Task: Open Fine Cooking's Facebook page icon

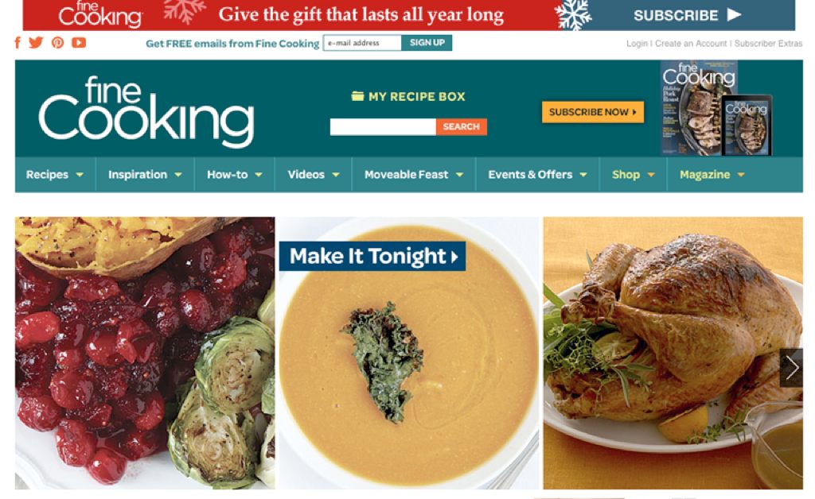Action: click(18, 43)
